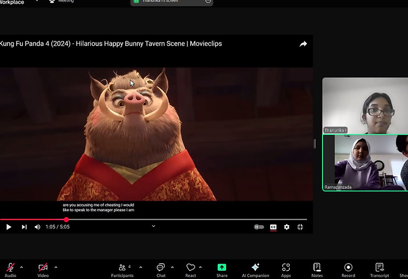Open the Apps panel
Viewport: 408px width, 279px height.
[286, 270]
